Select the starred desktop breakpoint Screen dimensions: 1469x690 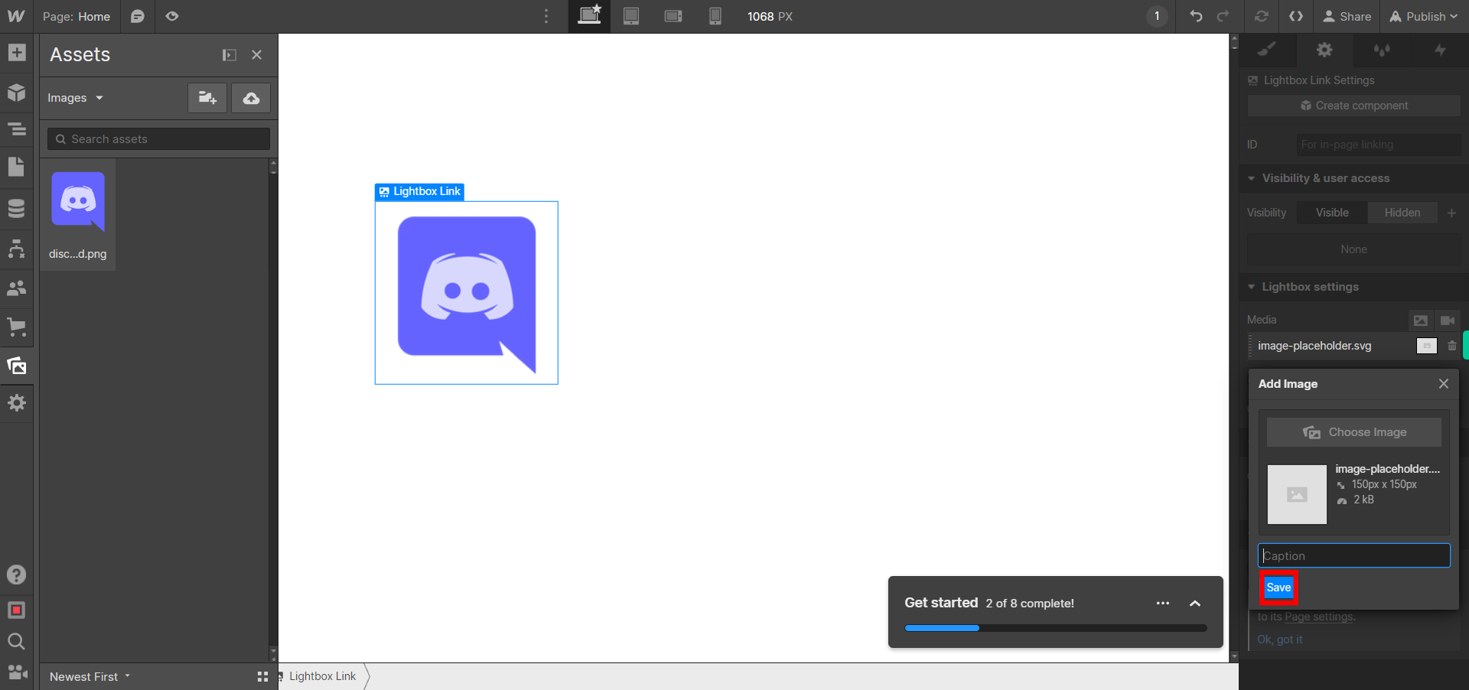tap(589, 16)
